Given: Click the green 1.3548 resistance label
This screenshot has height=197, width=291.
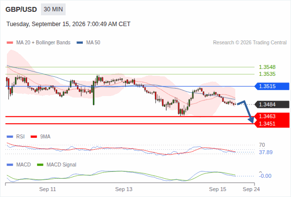Looking at the screenshot, I should click(267, 67).
